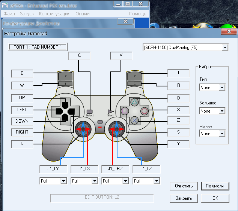The height and width of the screenshot is (211, 238).
Task: Click the PORT 1 : PAD NUMBER 1 button
Action: point(38,47)
